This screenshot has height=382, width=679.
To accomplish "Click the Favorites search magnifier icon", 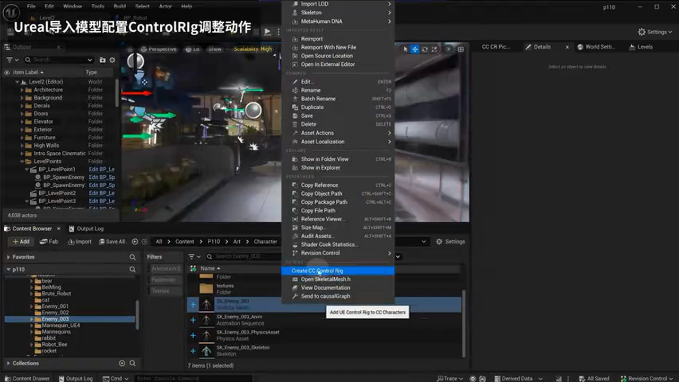I will click(x=133, y=257).
